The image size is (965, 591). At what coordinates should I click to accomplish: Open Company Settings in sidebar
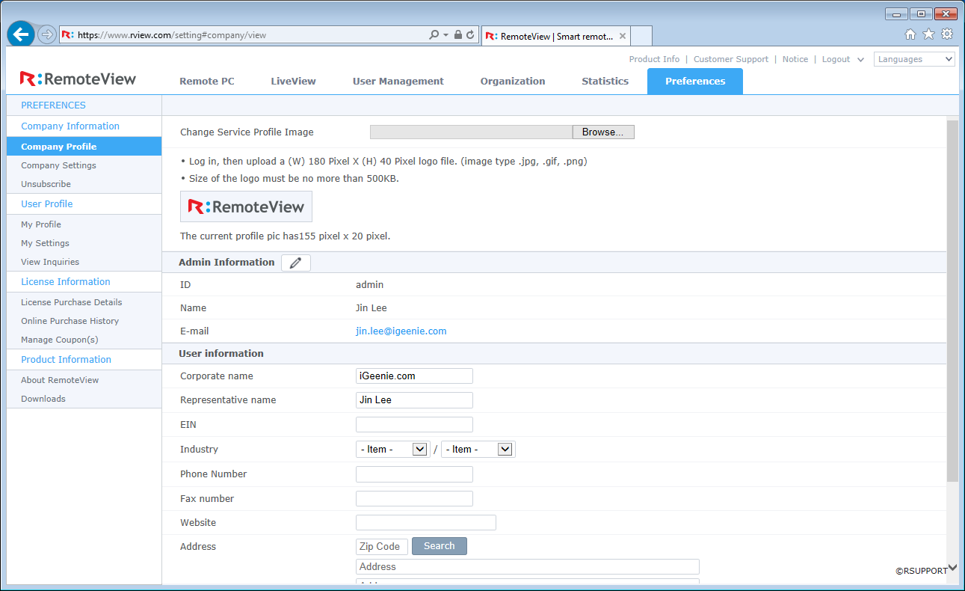tap(58, 165)
